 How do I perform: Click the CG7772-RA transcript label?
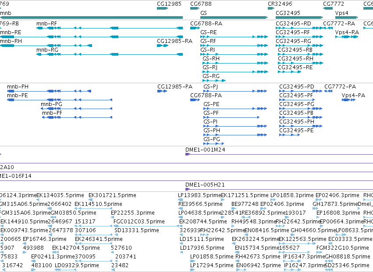tap(339, 24)
